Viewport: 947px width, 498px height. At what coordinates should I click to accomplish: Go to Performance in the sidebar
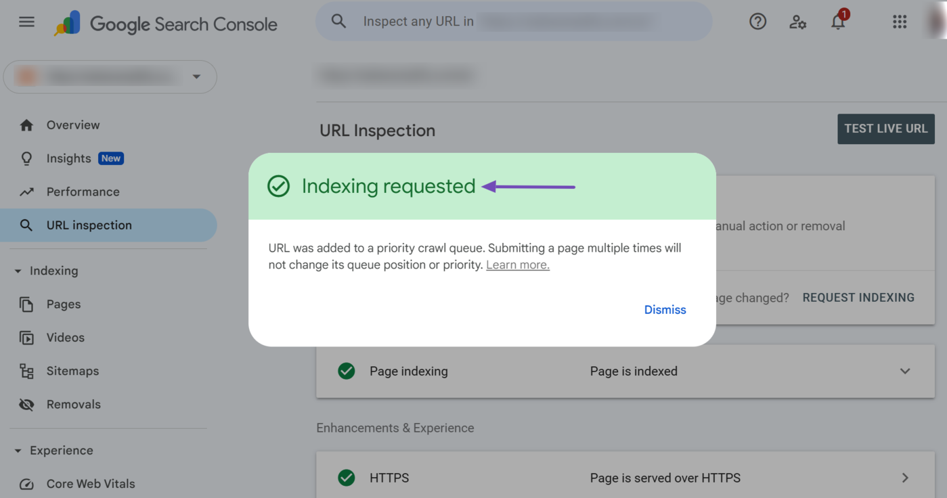(83, 192)
